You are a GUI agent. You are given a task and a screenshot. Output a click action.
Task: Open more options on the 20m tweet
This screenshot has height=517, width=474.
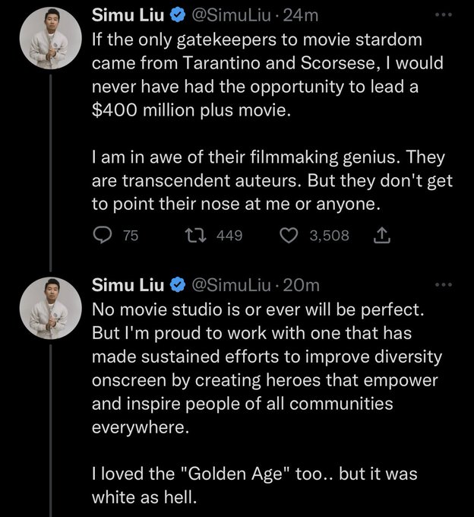coord(443,285)
